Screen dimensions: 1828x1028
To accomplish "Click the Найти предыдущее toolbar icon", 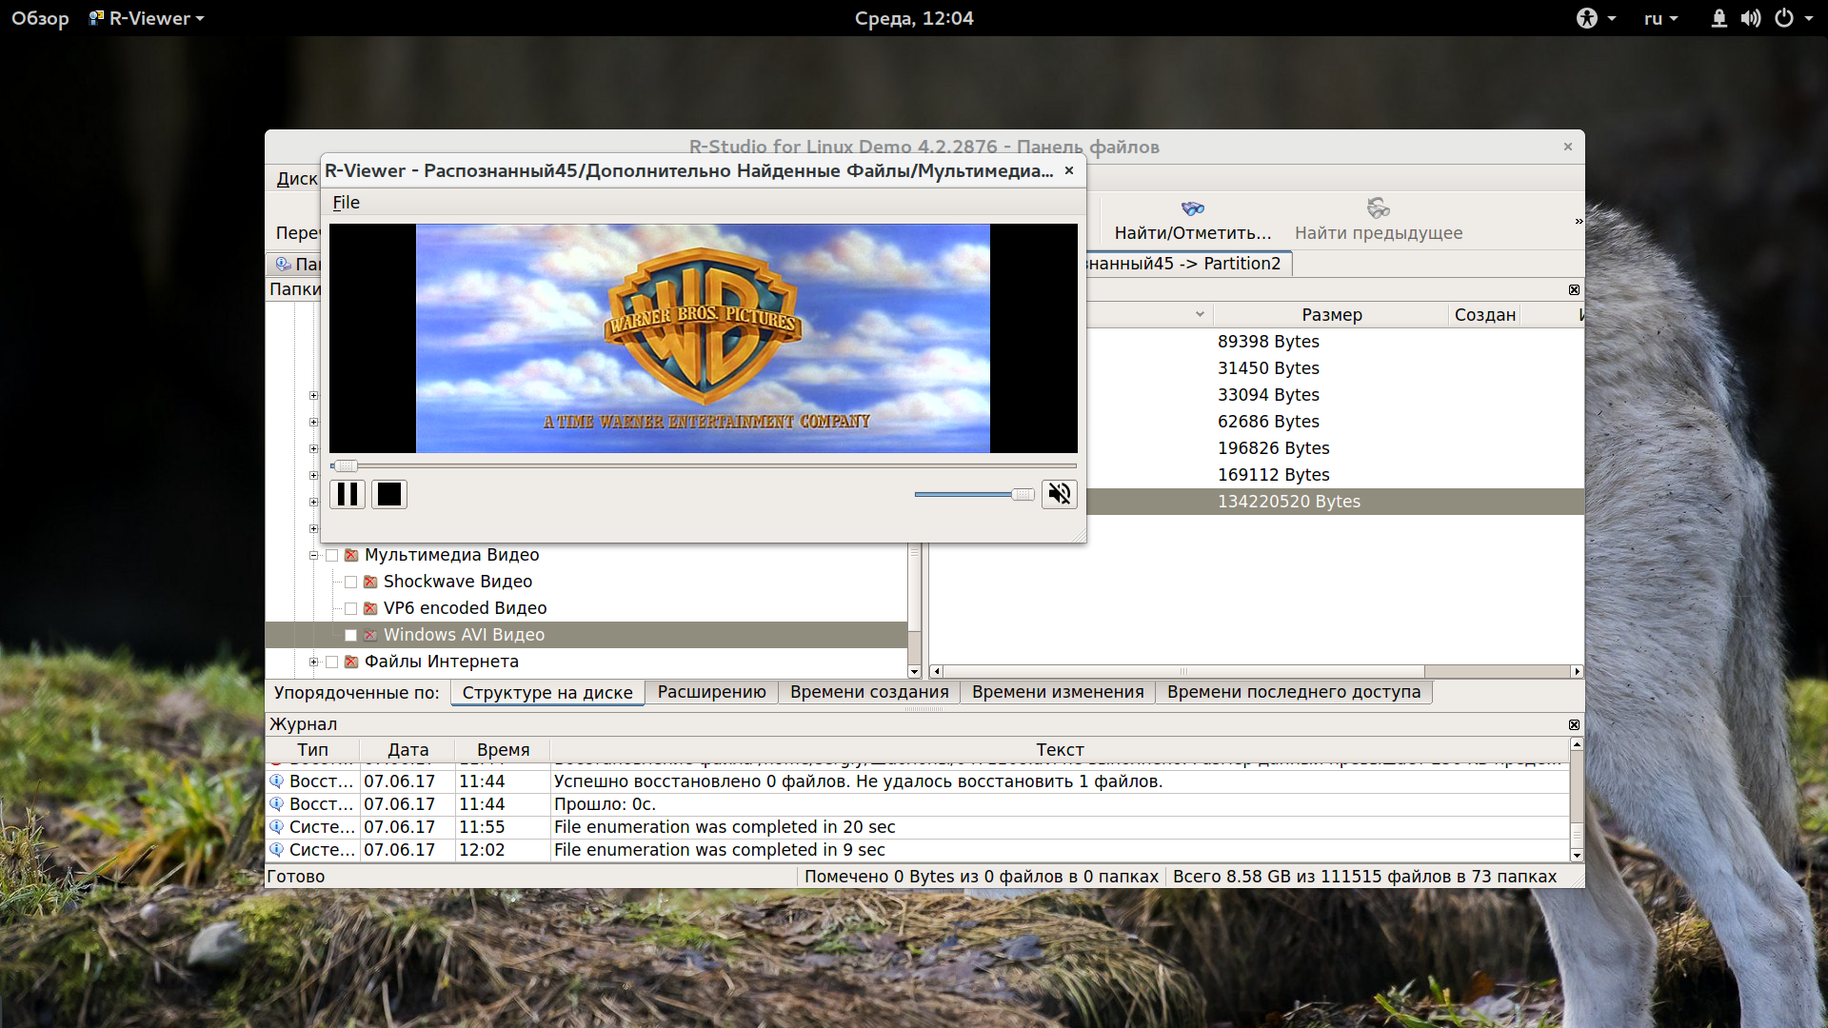I will point(1378,208).
